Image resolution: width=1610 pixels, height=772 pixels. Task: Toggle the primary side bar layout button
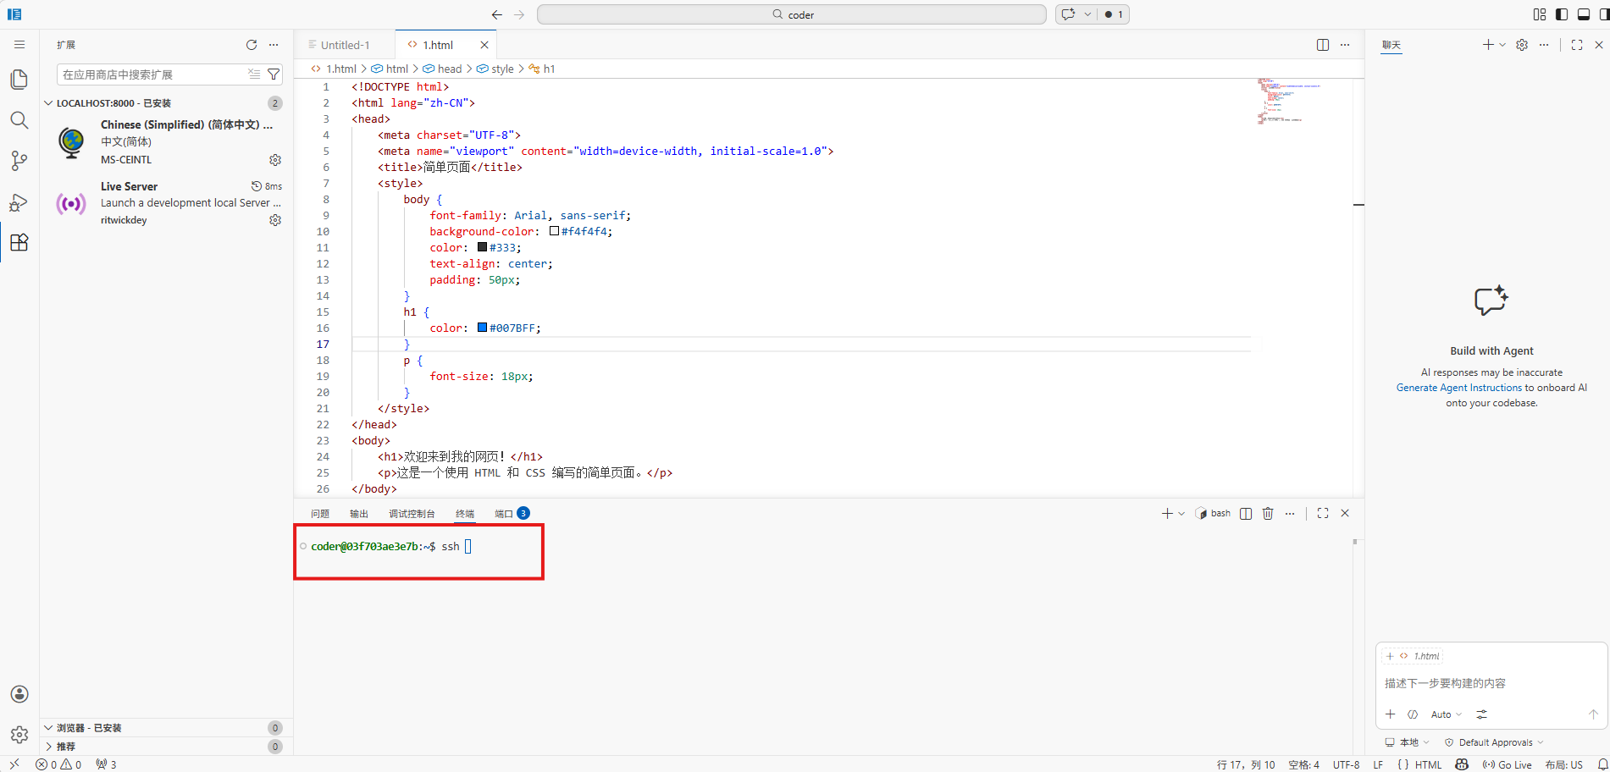(1562, 14)
